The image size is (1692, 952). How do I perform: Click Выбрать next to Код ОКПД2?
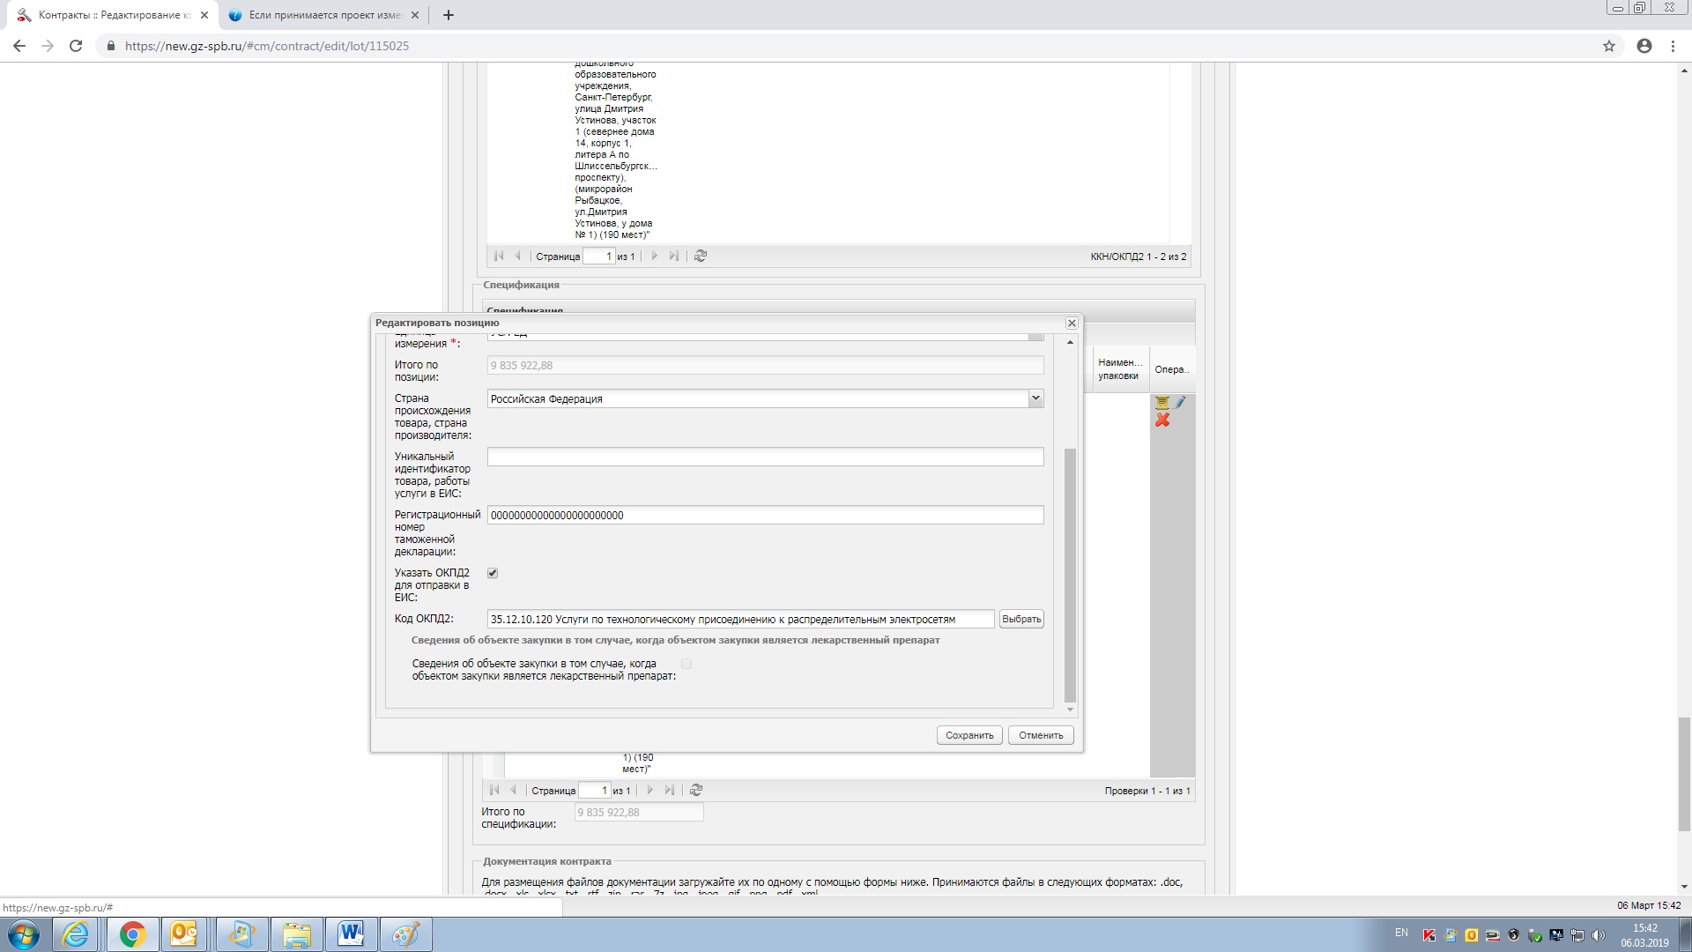tap(1021, 619)
